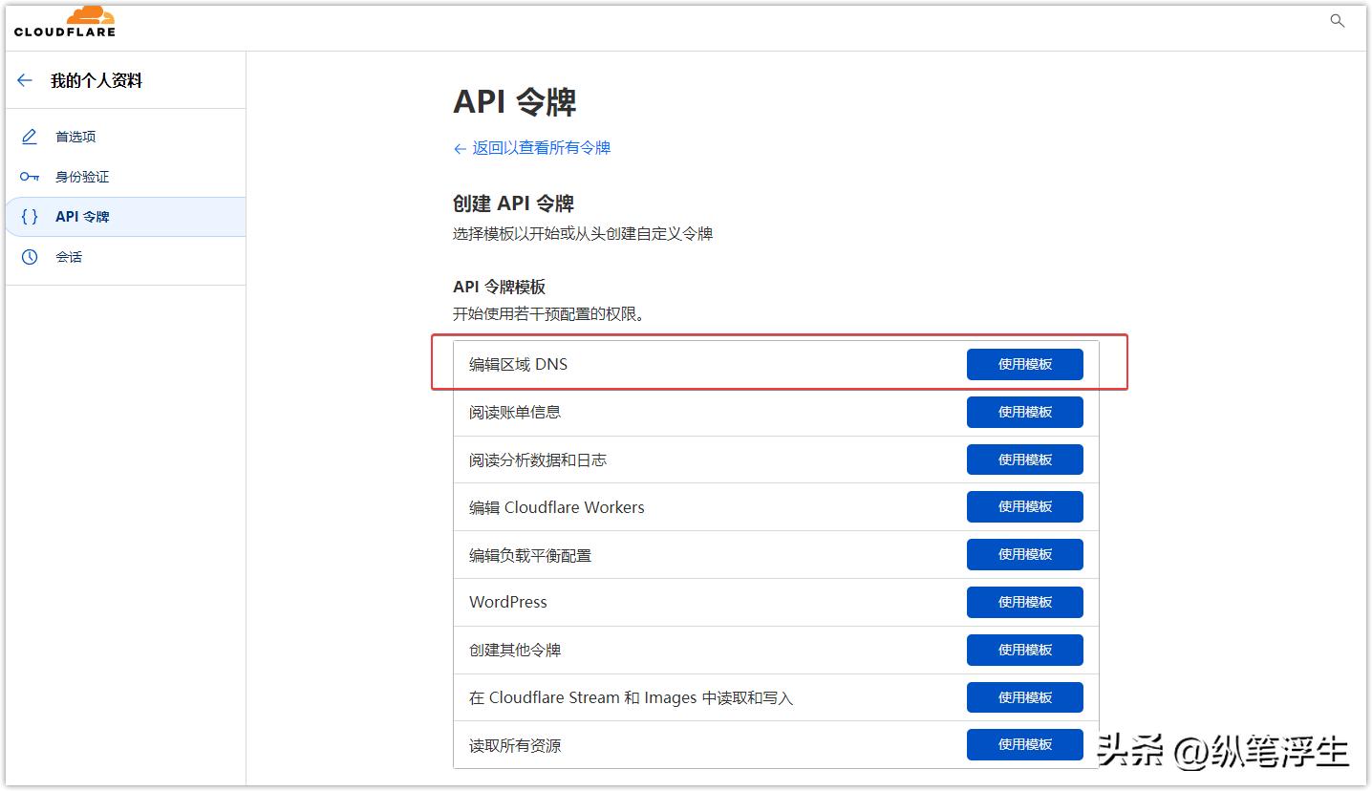Image resolution: width=1372 pixels, height=791 pixels.
Task: Click the curly braces icon next to API 令牌
Action: pyautogui.click(x=29, y=216)
